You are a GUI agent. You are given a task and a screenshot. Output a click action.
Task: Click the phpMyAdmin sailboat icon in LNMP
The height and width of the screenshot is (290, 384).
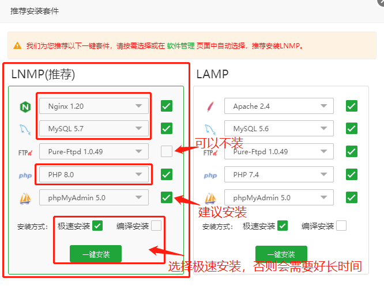coord(25,198)
